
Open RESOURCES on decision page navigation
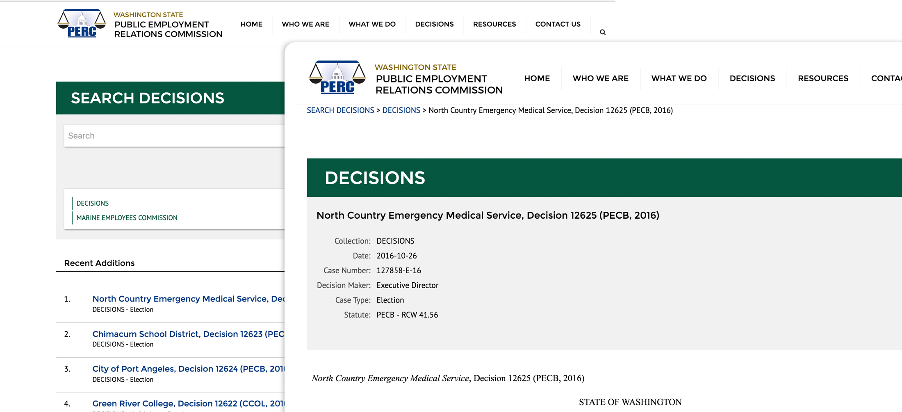[822, 78]
